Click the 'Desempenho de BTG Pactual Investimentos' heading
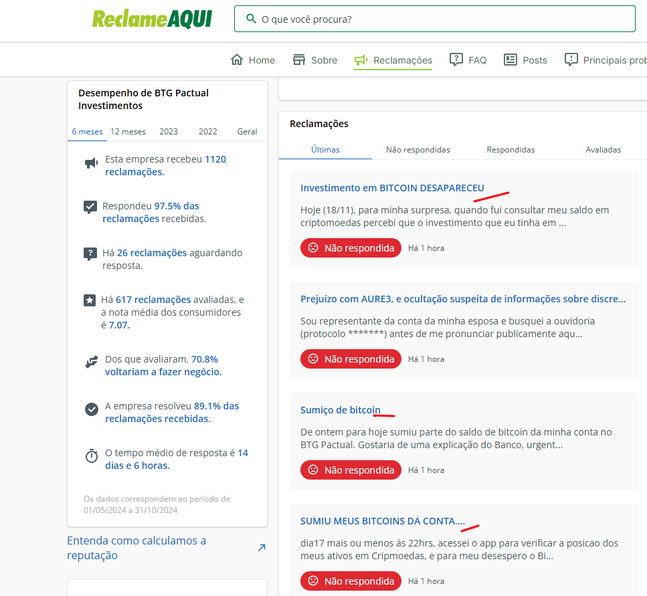Viewport: 647px width, 596px height. coord(143,100)
